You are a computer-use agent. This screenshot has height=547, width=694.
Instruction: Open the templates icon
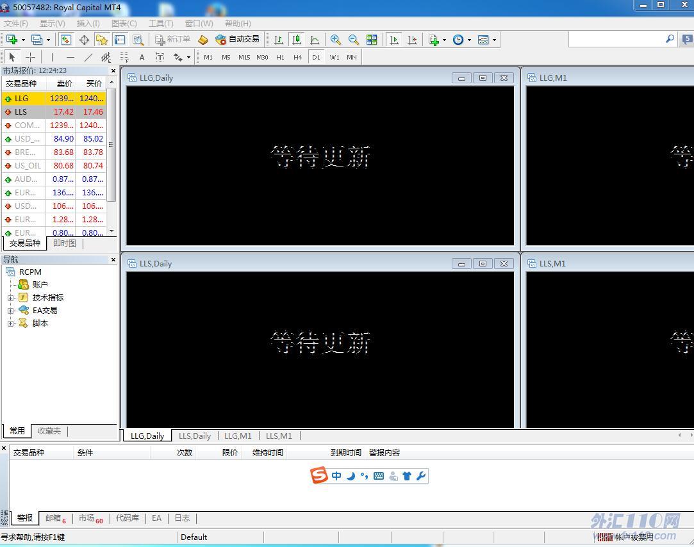point(483,40)
